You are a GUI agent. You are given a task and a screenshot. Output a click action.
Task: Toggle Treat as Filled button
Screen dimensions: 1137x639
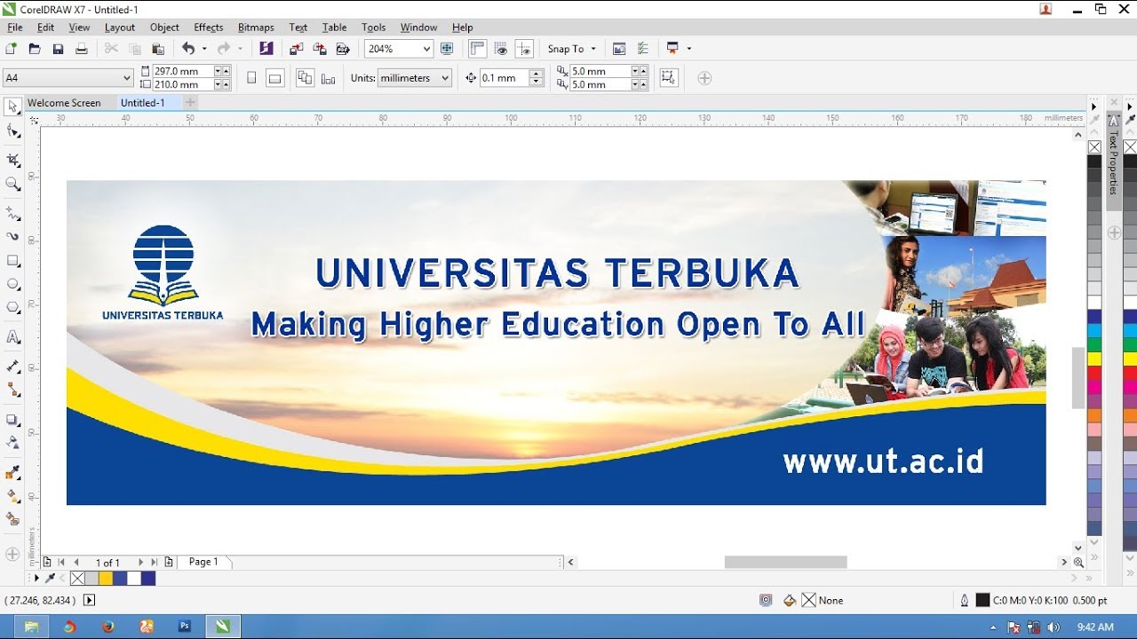669,78
